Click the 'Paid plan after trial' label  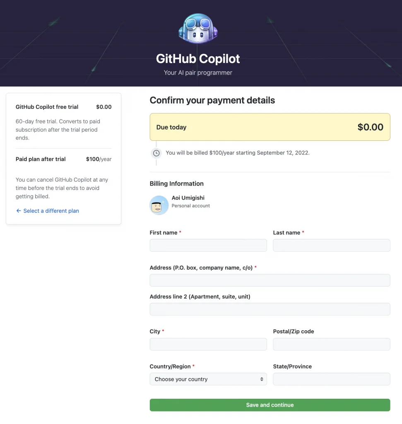41,159
